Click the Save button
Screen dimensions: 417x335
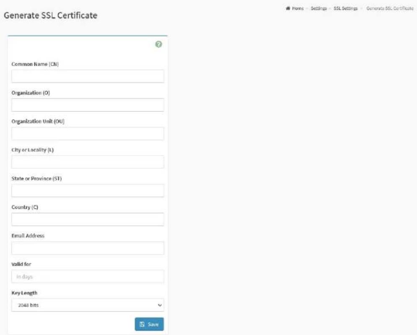(x=149, y=324)
